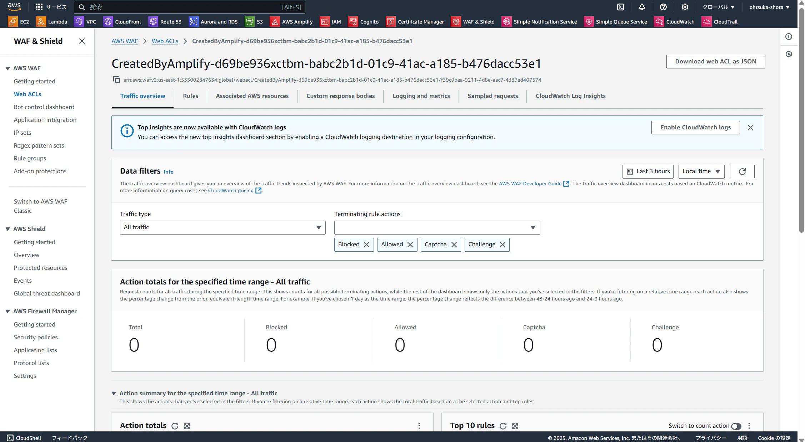Viewport: 805px width, 442px height.
Task: Open the グローバル region selector
Action: coord(718,7)
